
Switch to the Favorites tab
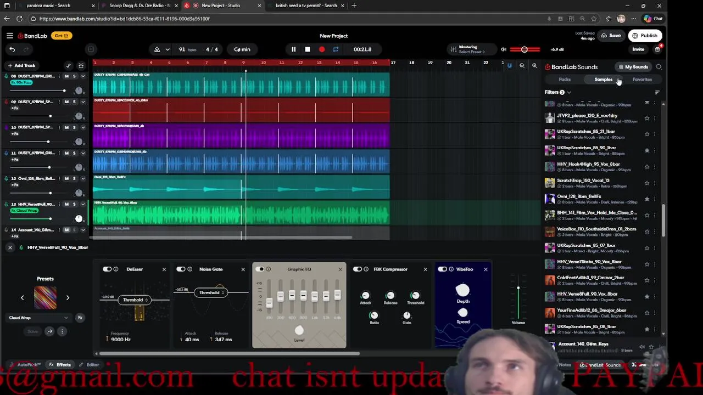(x=642, y=80)
